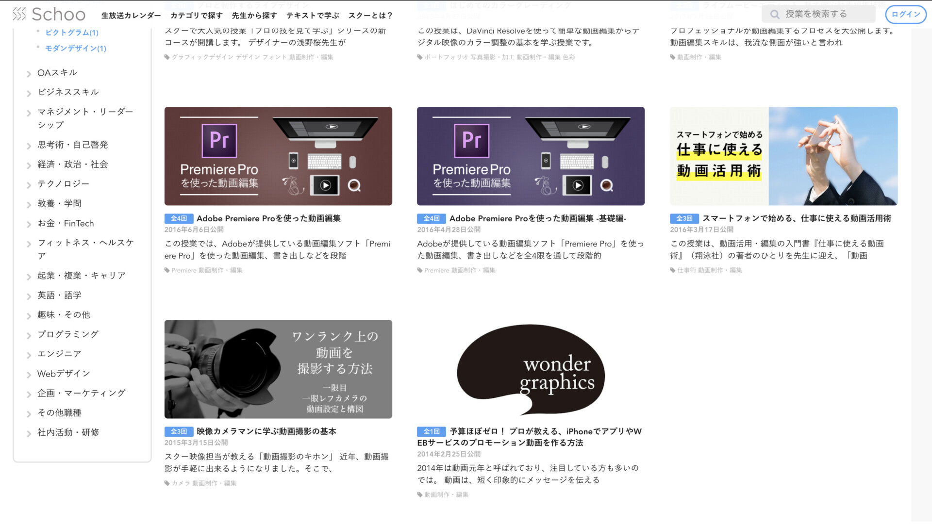Screen dimensions: 932x526
Task: Open 予算ほぼゼロ！ iPhone promotion course title
Action: (x=530, y=437)
